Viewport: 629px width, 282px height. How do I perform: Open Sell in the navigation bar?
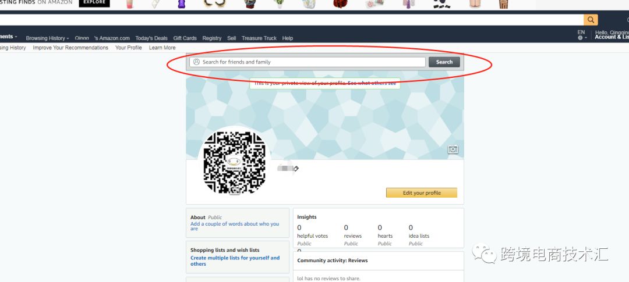click(231, 38)
